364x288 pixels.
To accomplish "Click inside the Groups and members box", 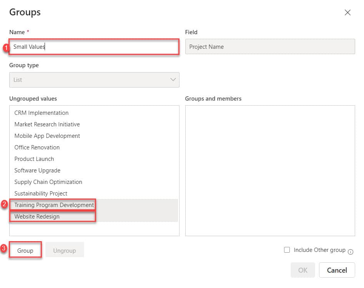I will pyautogui.click(x=270, y=170).
